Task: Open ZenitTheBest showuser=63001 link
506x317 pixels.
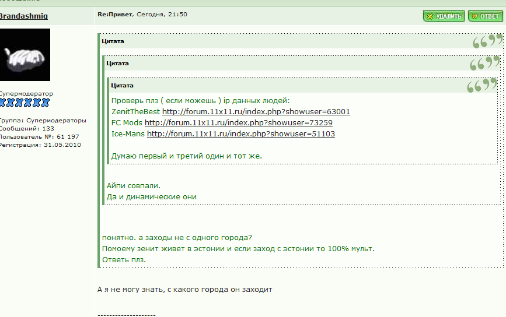Action: (256, 111)
